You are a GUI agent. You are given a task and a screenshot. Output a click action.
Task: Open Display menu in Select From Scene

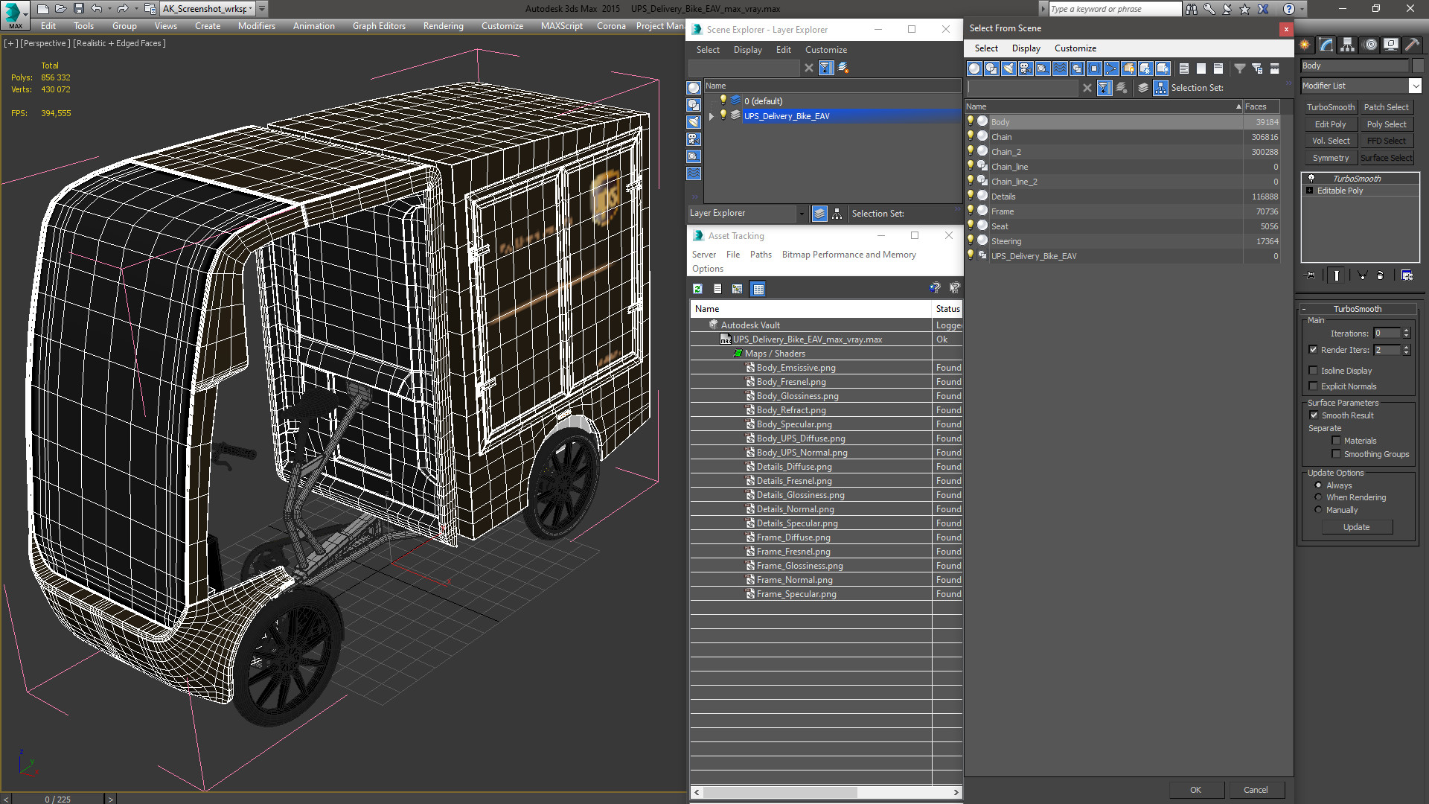pyautogui.click(x=1026, y=48)
